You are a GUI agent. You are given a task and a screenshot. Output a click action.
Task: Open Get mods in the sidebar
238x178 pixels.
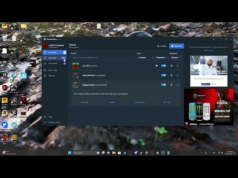click(52, 58)
